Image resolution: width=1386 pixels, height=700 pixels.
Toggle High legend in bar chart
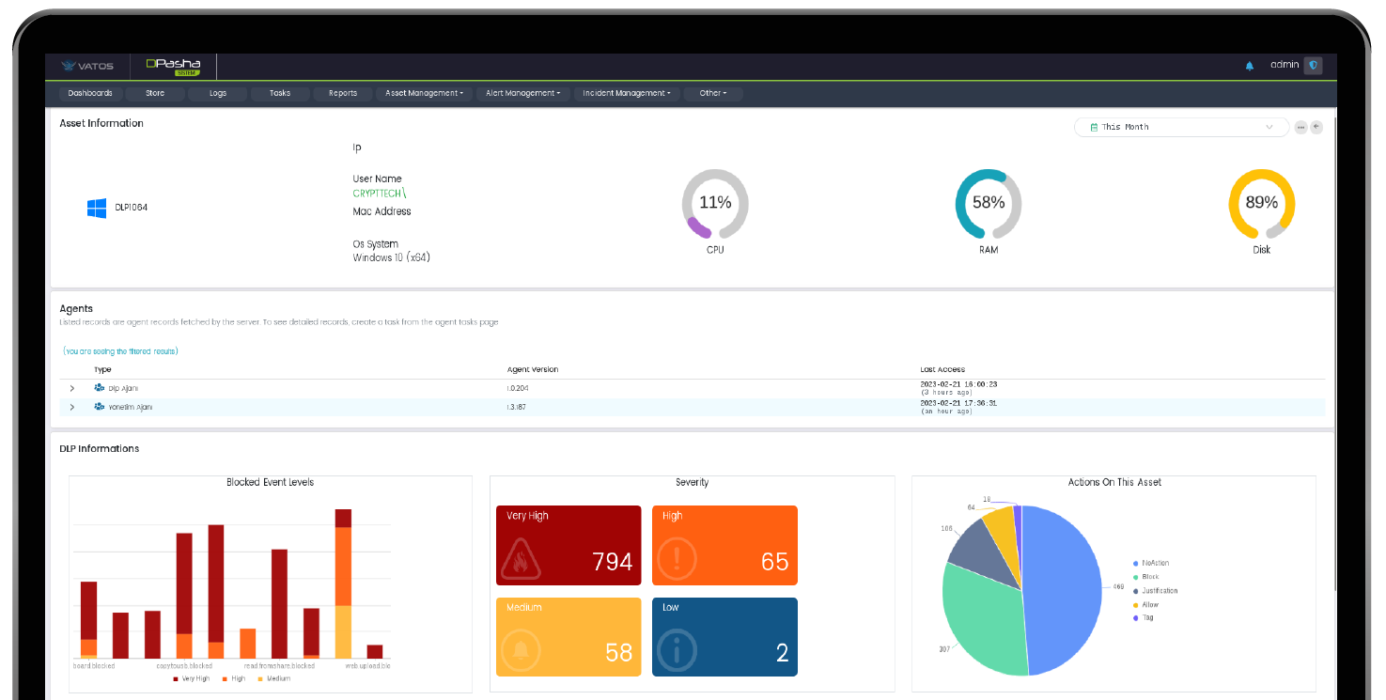(x=234, y=677)
